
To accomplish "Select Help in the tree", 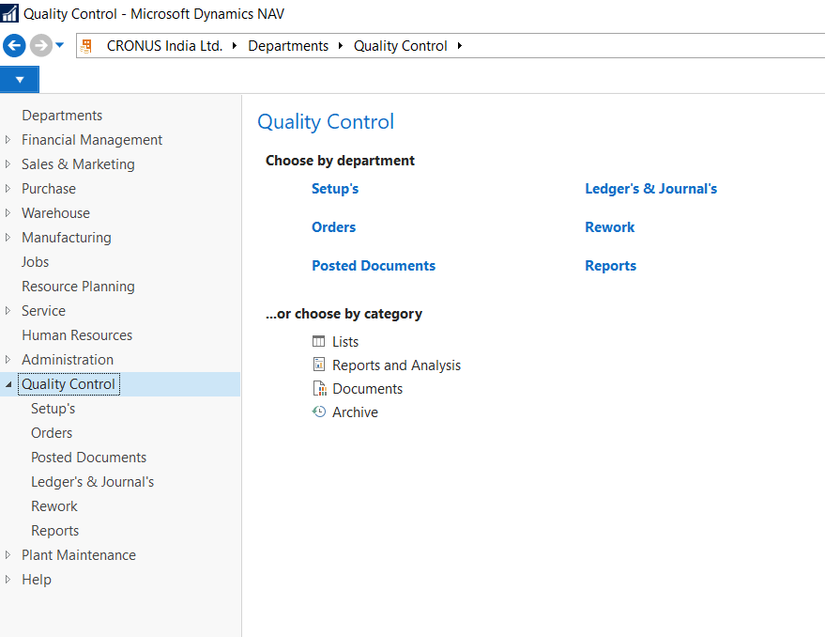I will (37, 579).
